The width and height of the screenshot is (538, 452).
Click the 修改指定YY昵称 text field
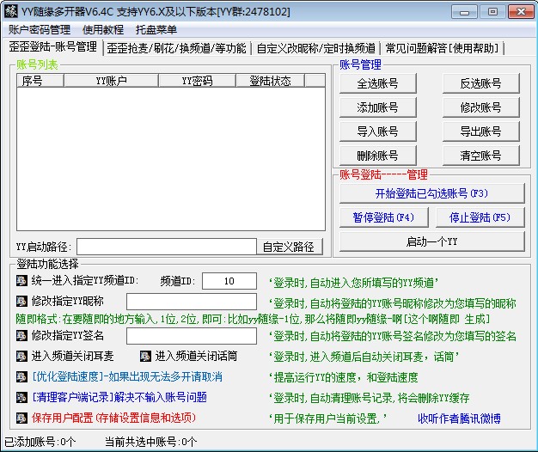(192, 302)
